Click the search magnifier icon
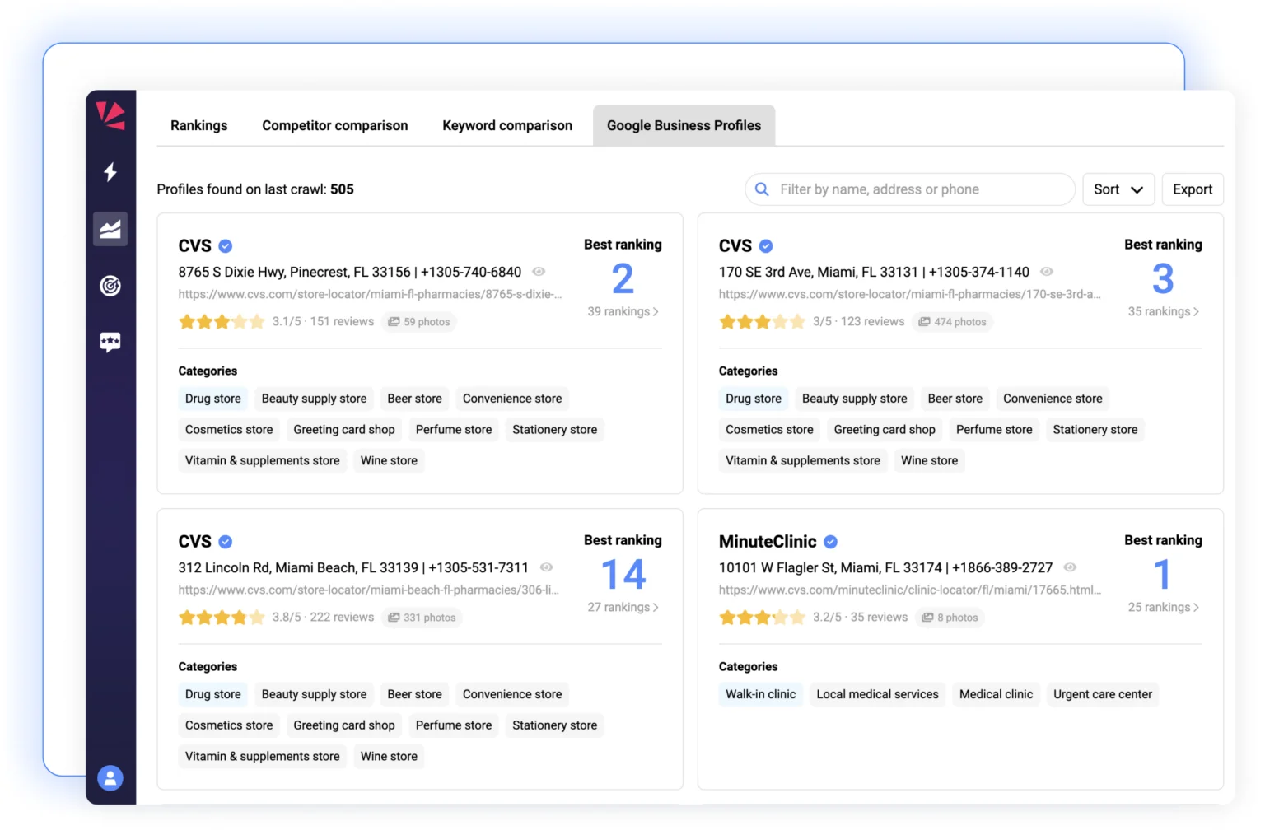Viewport: 1265px width, 835px height. pos(763,189)
